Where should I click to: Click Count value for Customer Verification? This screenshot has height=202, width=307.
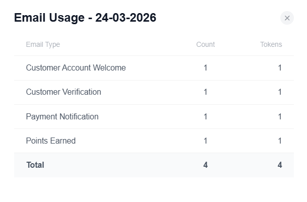click(206, 92)
